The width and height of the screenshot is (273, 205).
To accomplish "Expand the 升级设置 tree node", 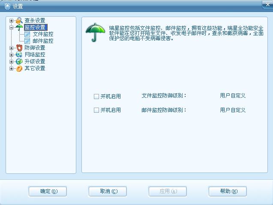I will point(11,61).
